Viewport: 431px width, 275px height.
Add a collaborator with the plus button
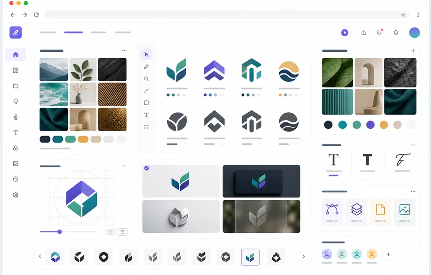(x=388, y=254)
